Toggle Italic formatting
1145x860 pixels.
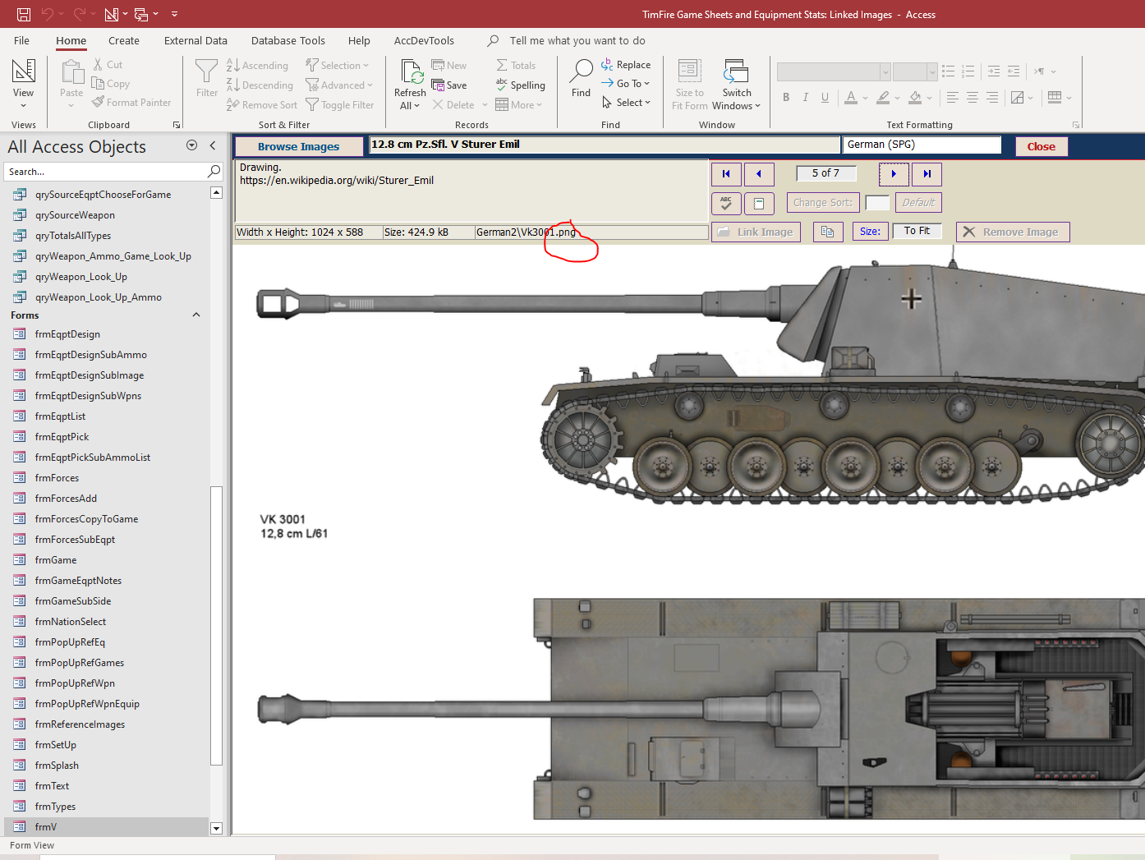pos(806,98)
